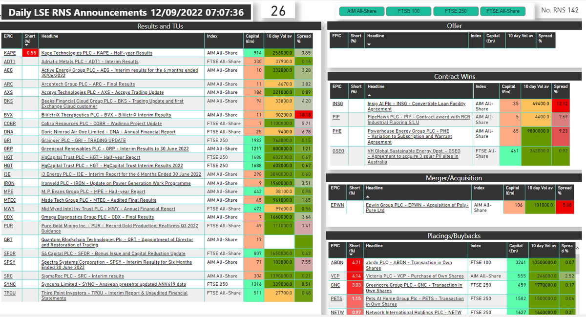Click the BVX EPIC link
Image resolution: width=586 pixels, height=317 pixels.
(8, 115)
